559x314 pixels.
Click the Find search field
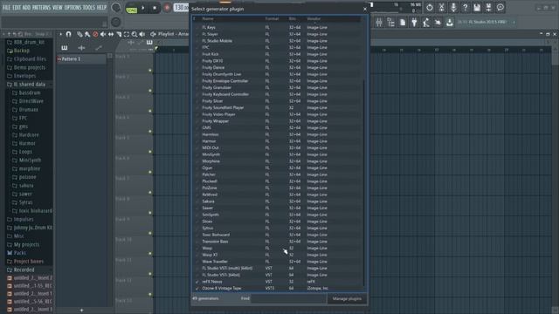tap(288, 298)
